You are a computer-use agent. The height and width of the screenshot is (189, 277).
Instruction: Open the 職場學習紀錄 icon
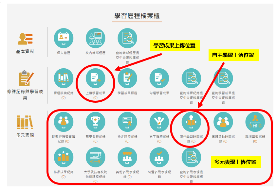coord(255,122)
